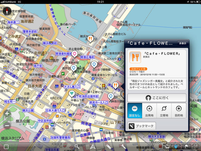This screenshot has width=201, height=151.
Task: Select the blue pin near 横浜海岸教会
Action: [x=73, y=68]
